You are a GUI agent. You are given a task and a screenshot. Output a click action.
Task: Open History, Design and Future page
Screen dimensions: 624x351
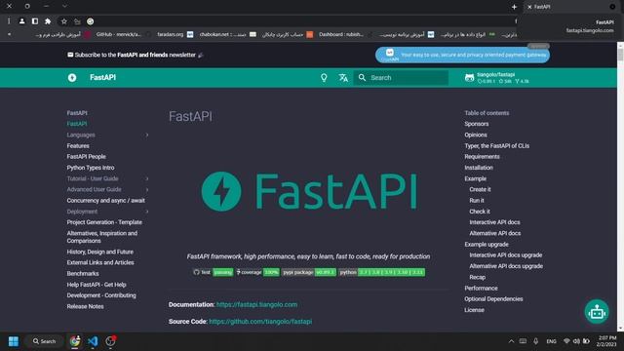click(100, 252)
